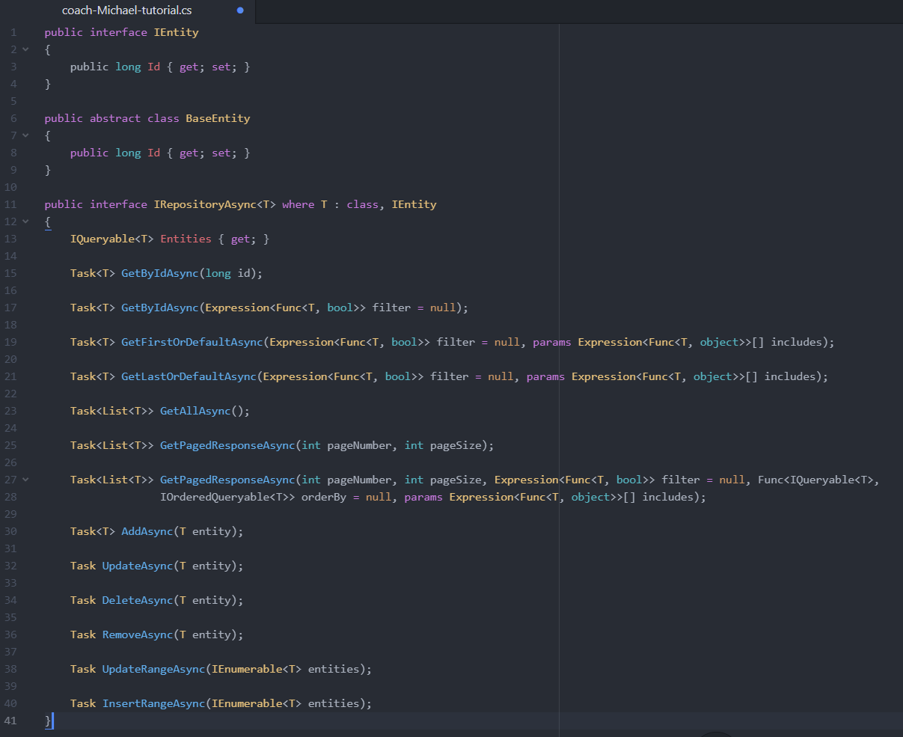Click the unsaved-changes dot on the tab

point(240,11)
